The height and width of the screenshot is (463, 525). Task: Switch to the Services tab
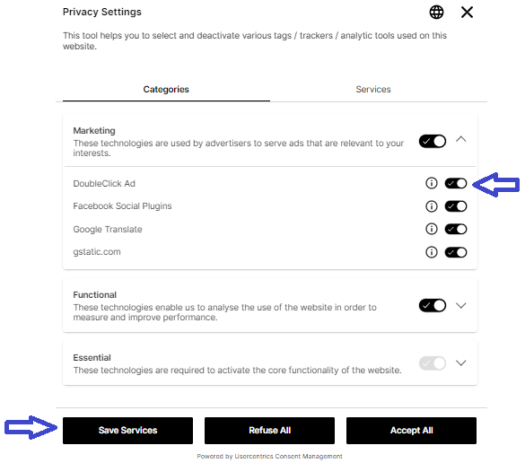click(373, 90)
